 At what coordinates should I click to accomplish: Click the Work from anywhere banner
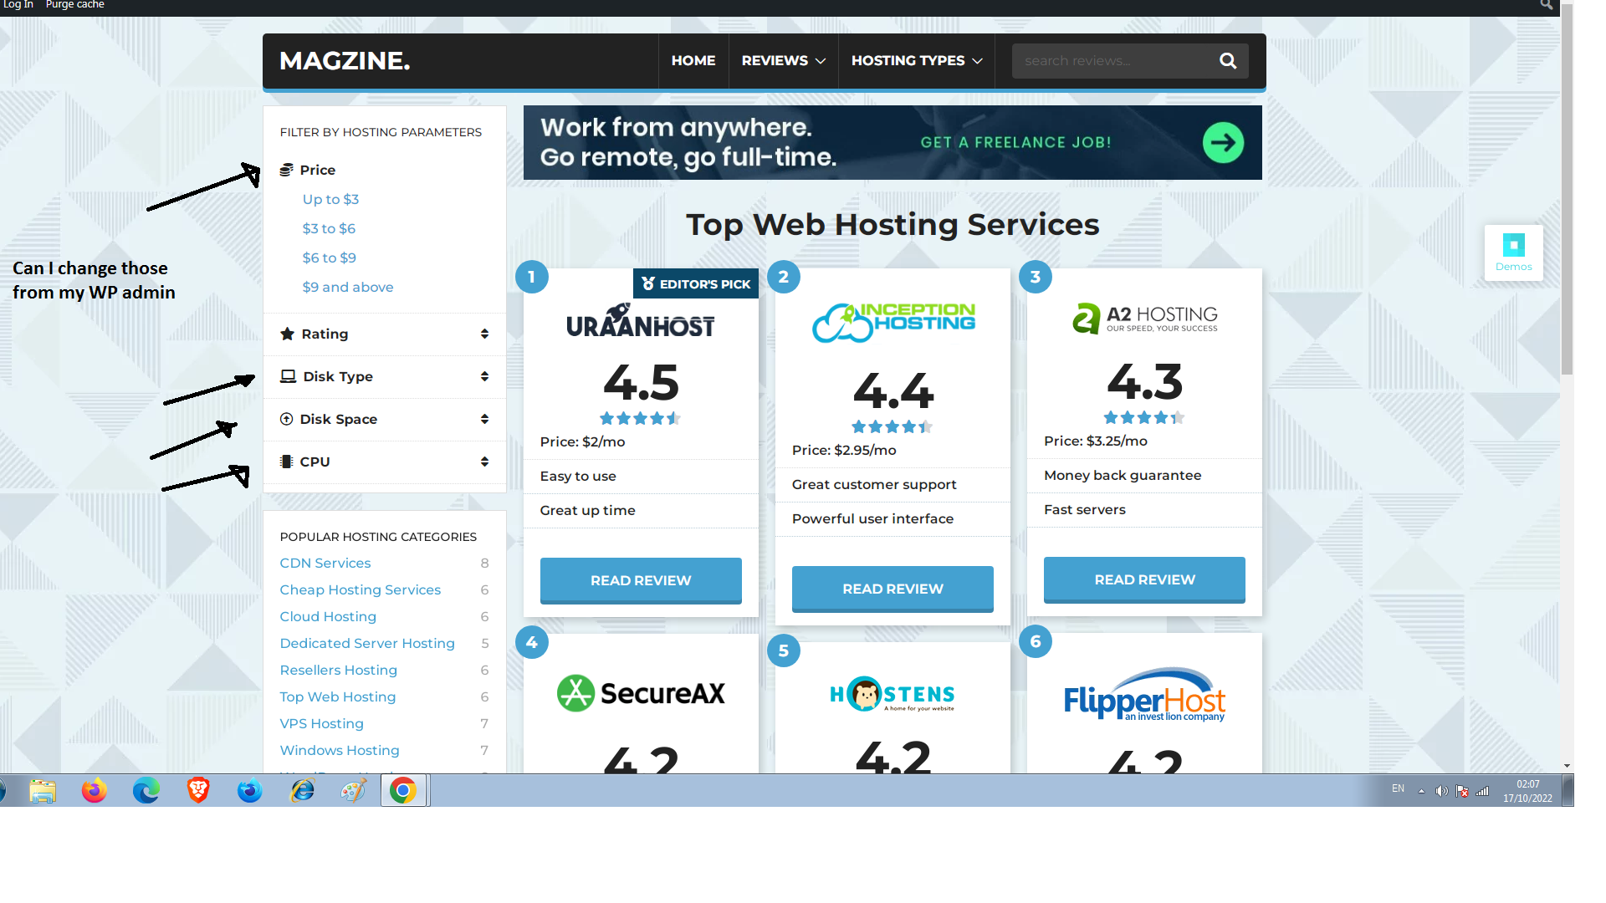(893, 142)
